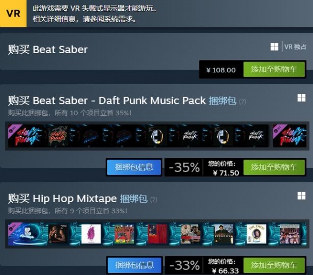Select the Hip Hop Mixtape logo thumbnail
313x275 pixels.
point(24,234)
